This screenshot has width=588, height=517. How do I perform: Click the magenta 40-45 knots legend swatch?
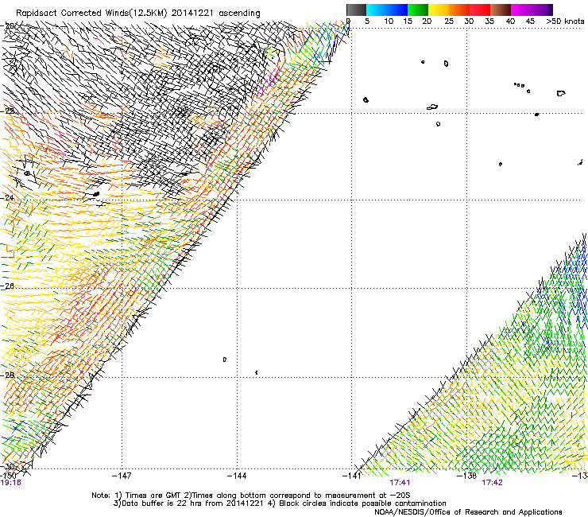(x=521, y=10)
